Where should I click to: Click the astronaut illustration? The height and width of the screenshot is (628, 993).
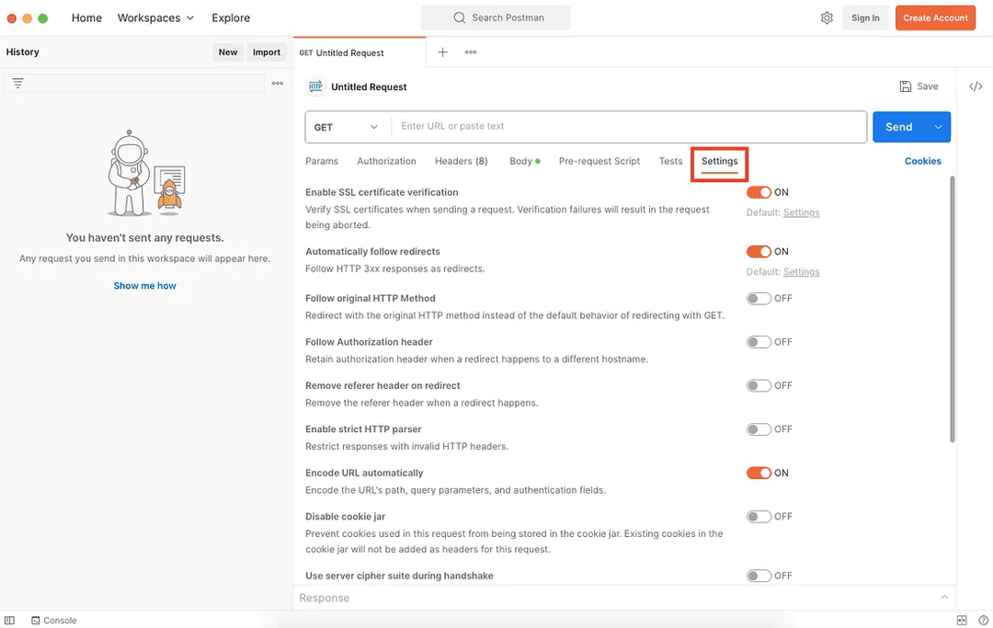145,173
